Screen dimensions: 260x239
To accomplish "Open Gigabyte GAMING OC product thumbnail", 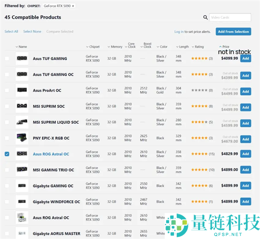I will coord(22,186).
